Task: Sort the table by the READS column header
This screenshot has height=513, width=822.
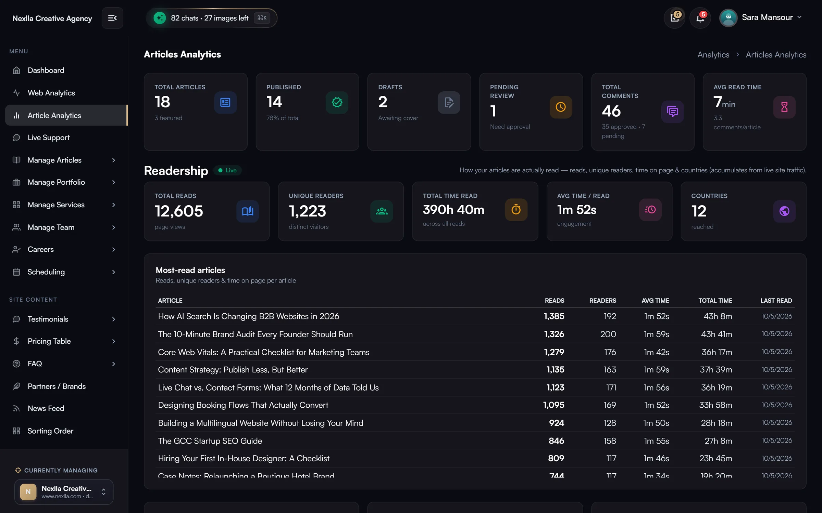Action: click(x=554, y=301)
